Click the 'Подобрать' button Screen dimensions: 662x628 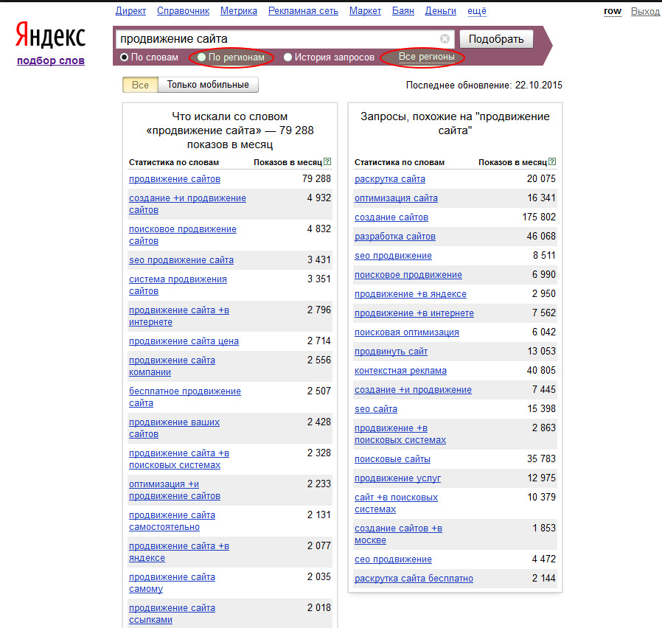[x=496, y=39]
